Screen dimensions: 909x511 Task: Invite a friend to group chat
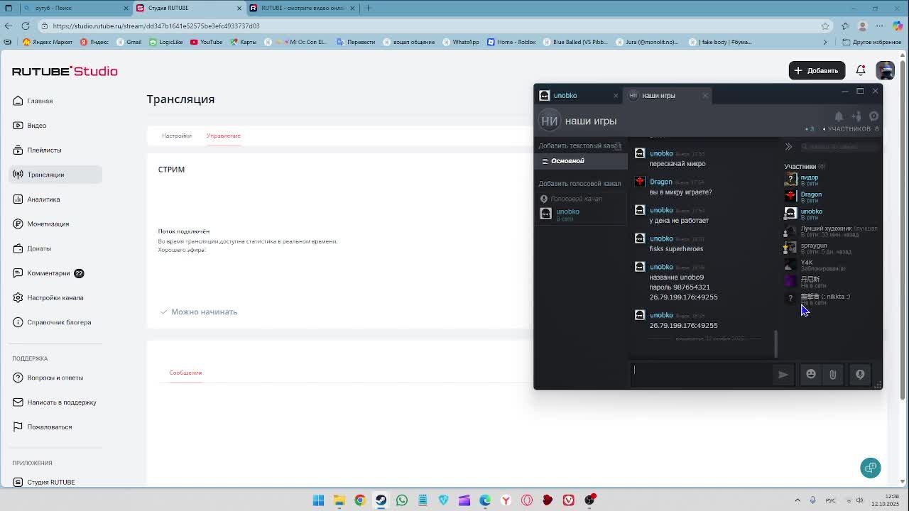[856, 116]
